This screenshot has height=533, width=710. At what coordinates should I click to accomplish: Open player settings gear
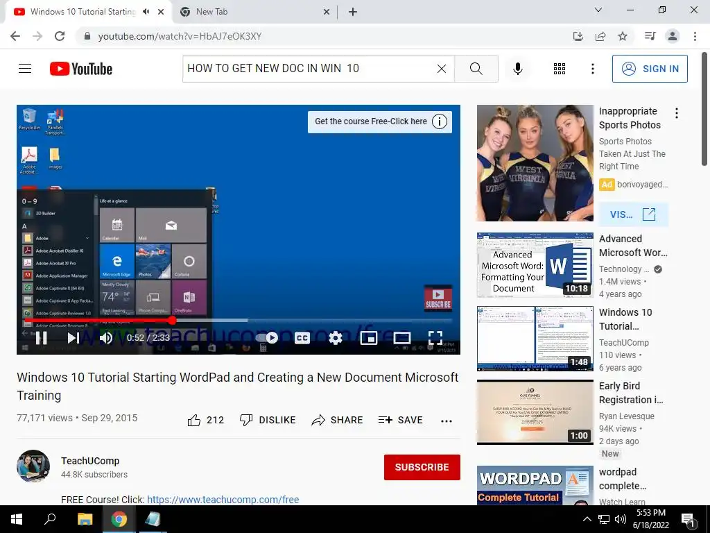336,338
